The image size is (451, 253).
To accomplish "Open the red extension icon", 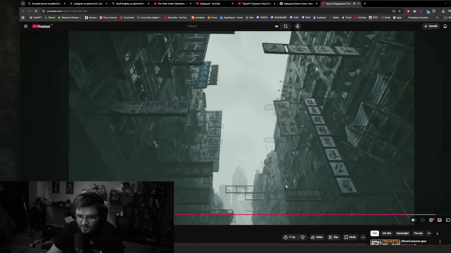I will [408, 11].
